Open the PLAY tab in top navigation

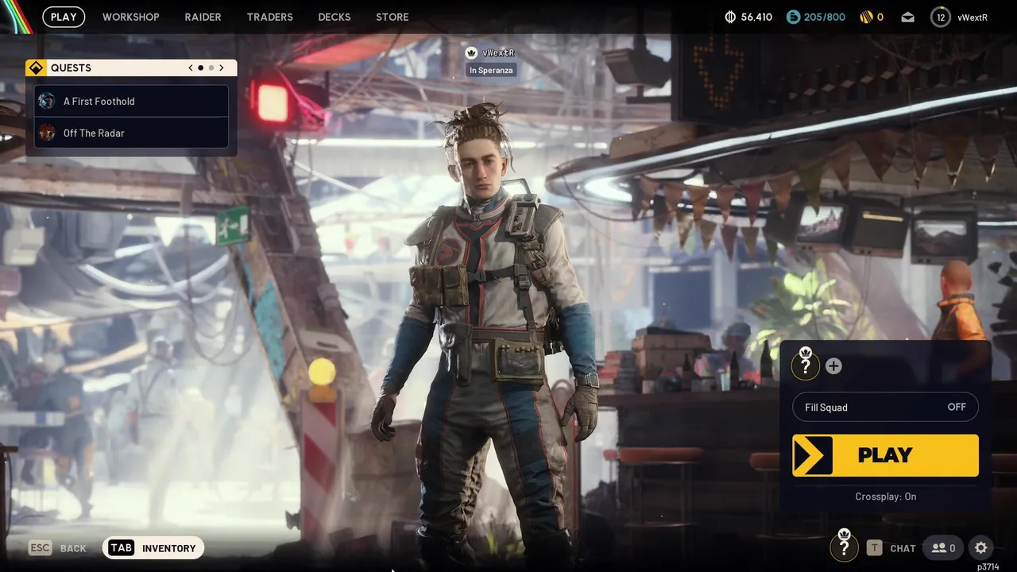pos(64,17)
